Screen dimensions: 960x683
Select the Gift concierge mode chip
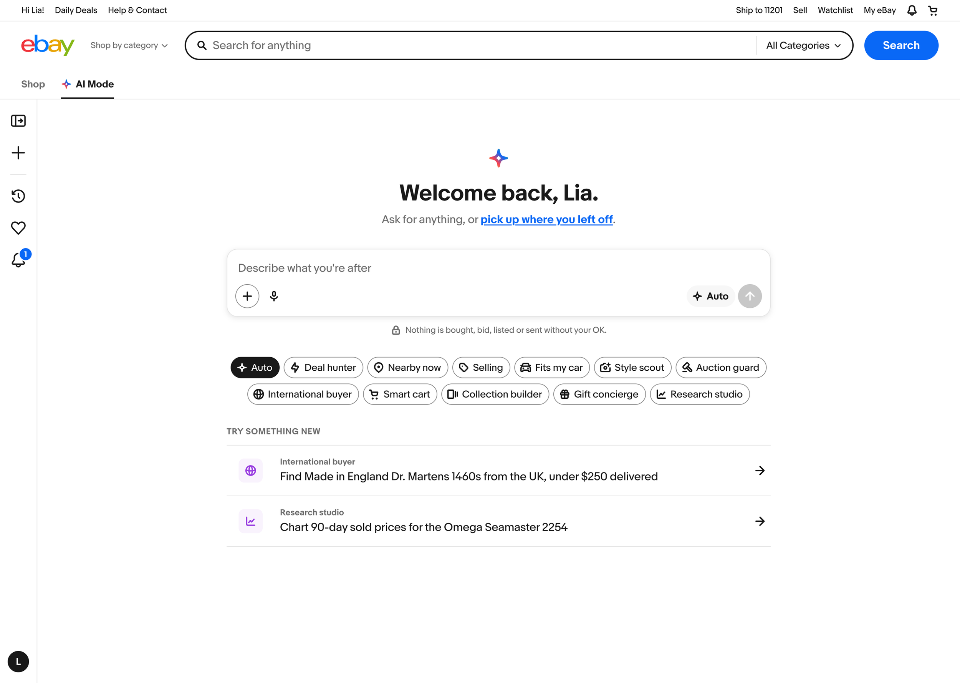click(599, 394)
